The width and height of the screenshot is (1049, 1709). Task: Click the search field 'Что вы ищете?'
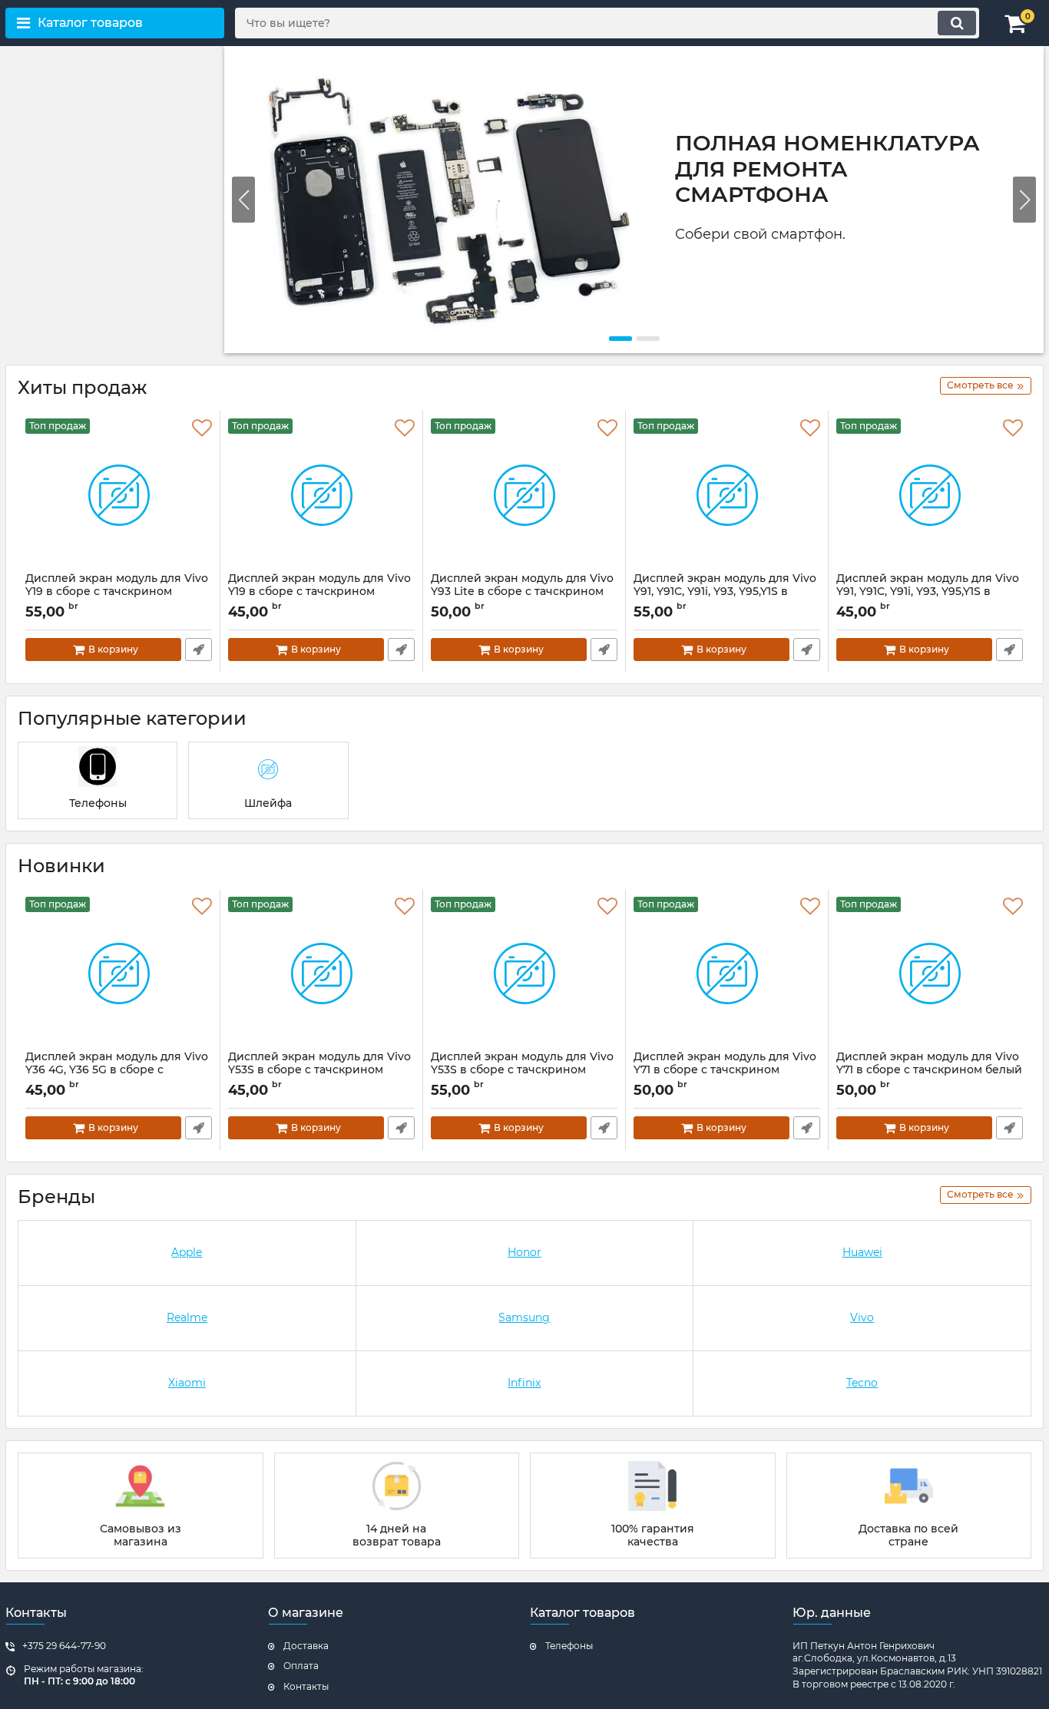(x=586, y=23)
